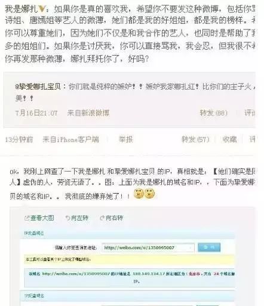This screenshot has width=264, height=306.
Task: Click the second dizzy emoji face
Action: 149,194
